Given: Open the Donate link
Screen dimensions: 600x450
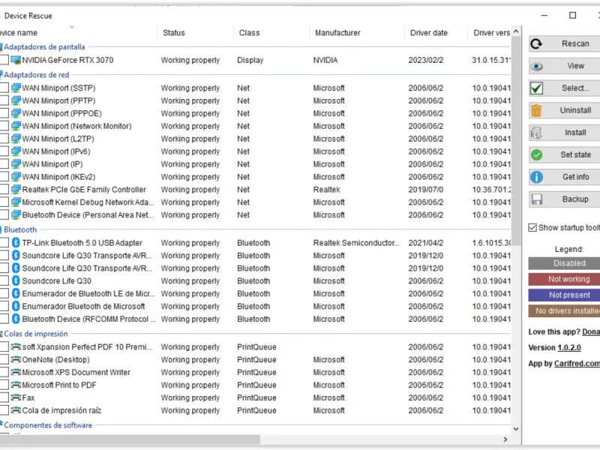Looking at the screenshot, I should (591, 331).
